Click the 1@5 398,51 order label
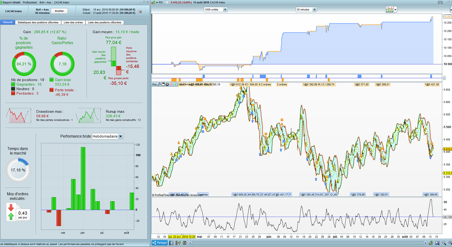This screenshot has width=452, height=247. 382,84
